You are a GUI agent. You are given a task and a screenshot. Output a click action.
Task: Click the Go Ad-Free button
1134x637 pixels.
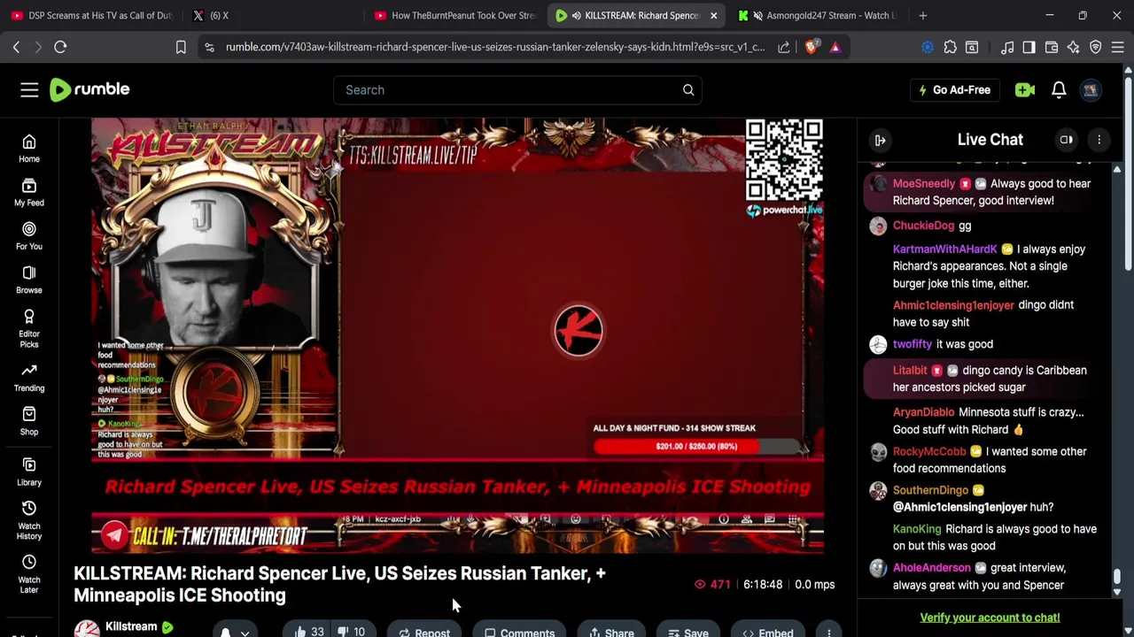tap(955, 89)
